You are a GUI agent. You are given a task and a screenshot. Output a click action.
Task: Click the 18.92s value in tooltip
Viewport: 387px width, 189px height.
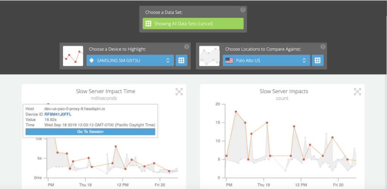(x=50, y=120)
